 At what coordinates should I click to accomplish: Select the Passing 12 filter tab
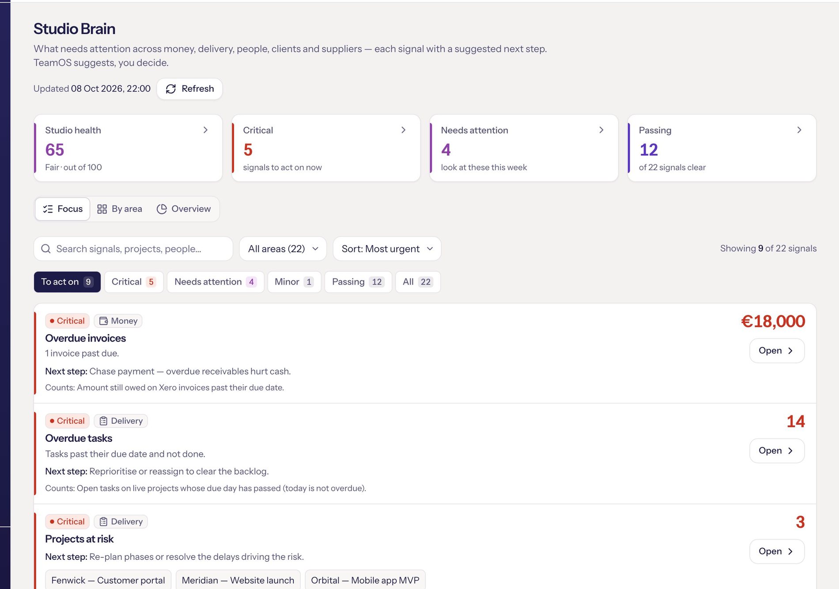point(358,282)
